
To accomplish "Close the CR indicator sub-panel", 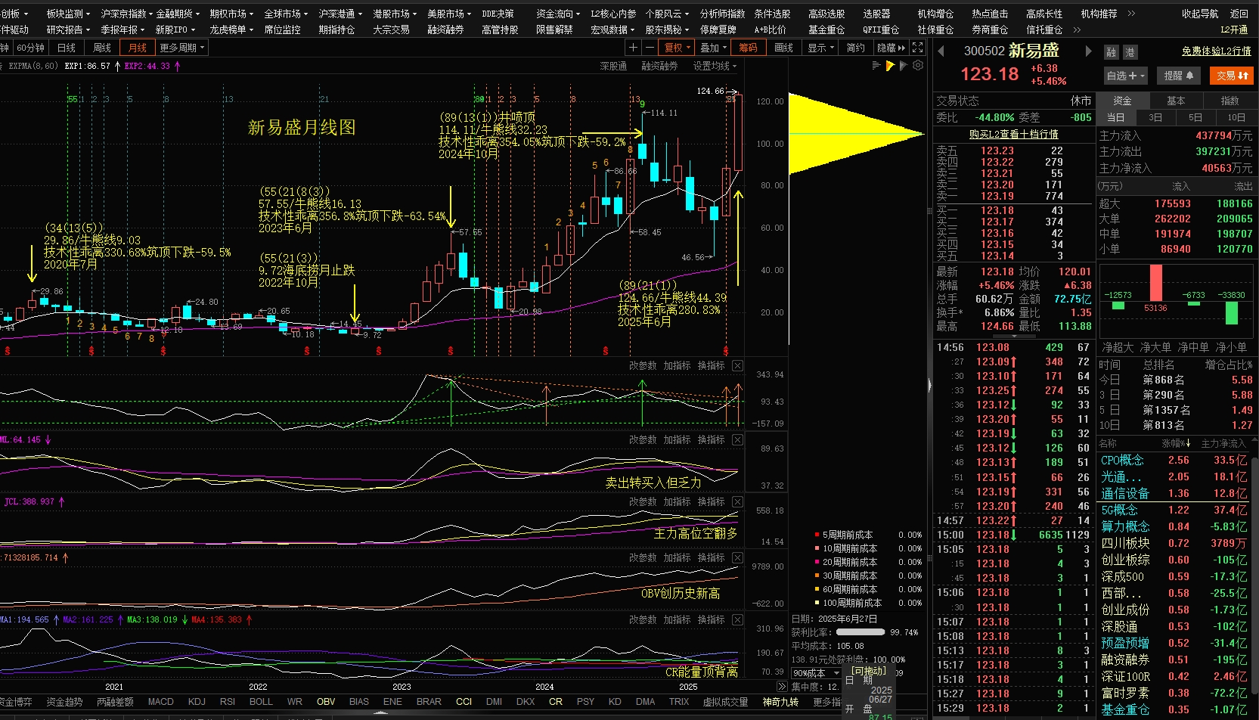I will pos(737,619).
